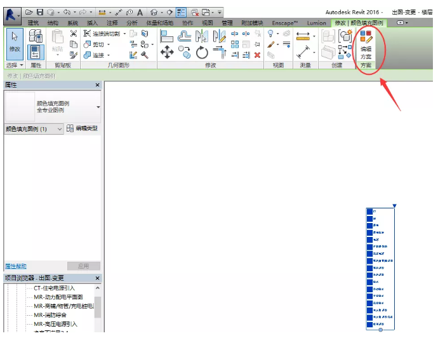Select the Rotate tool
Viewport: 438px width, 338px height.
tap(202, 52)
